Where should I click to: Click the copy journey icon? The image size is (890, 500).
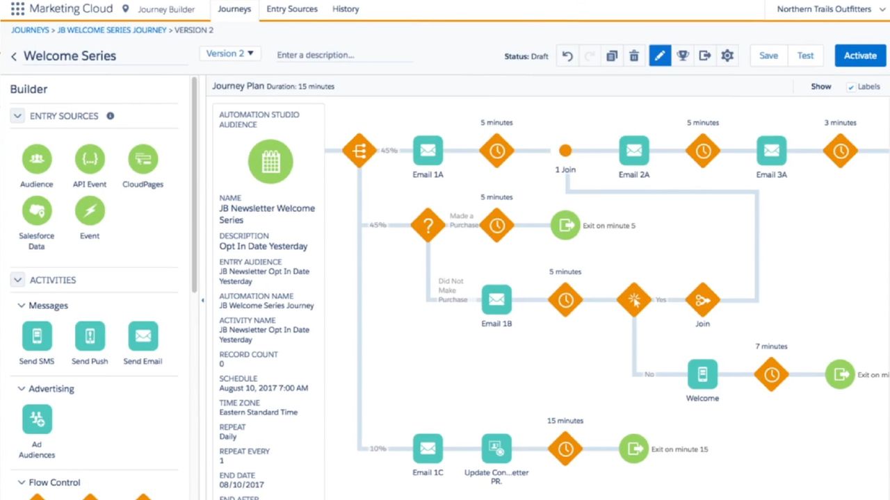pos(612,56)
